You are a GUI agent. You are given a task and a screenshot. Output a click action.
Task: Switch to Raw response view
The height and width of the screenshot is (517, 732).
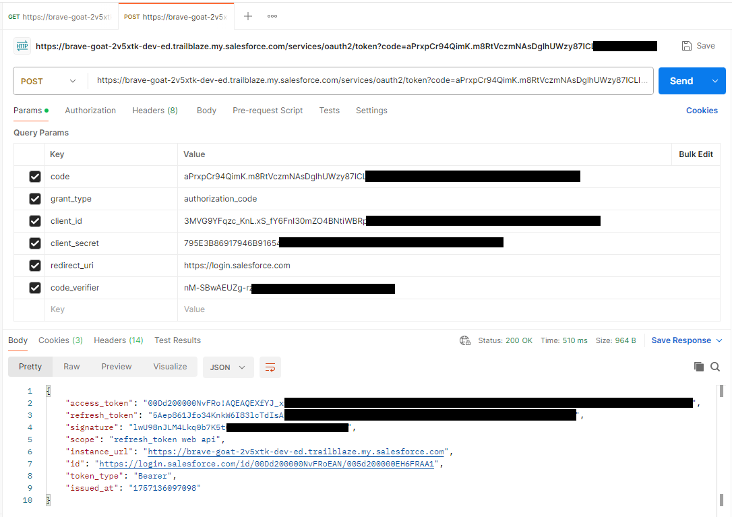coord(71,367)
